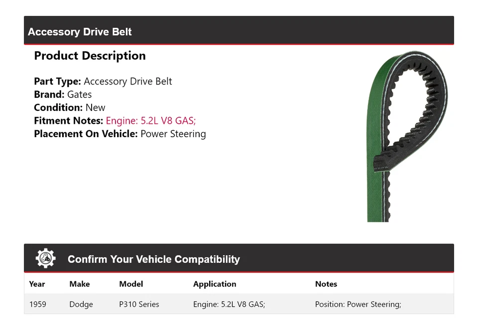
Task: Select the Product Description heading
Action: (x=90, y=56)
